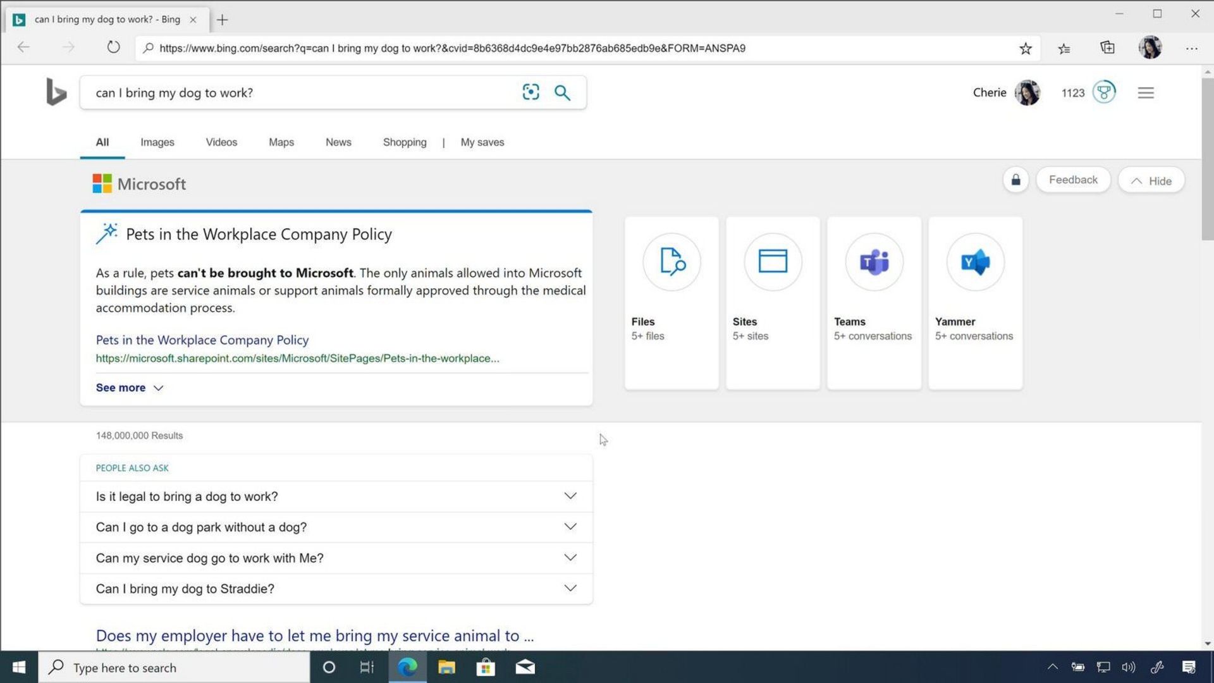Select the 'All' search results tab
Viewport: 1214px width, 683px height.
[x=102, y=142]
